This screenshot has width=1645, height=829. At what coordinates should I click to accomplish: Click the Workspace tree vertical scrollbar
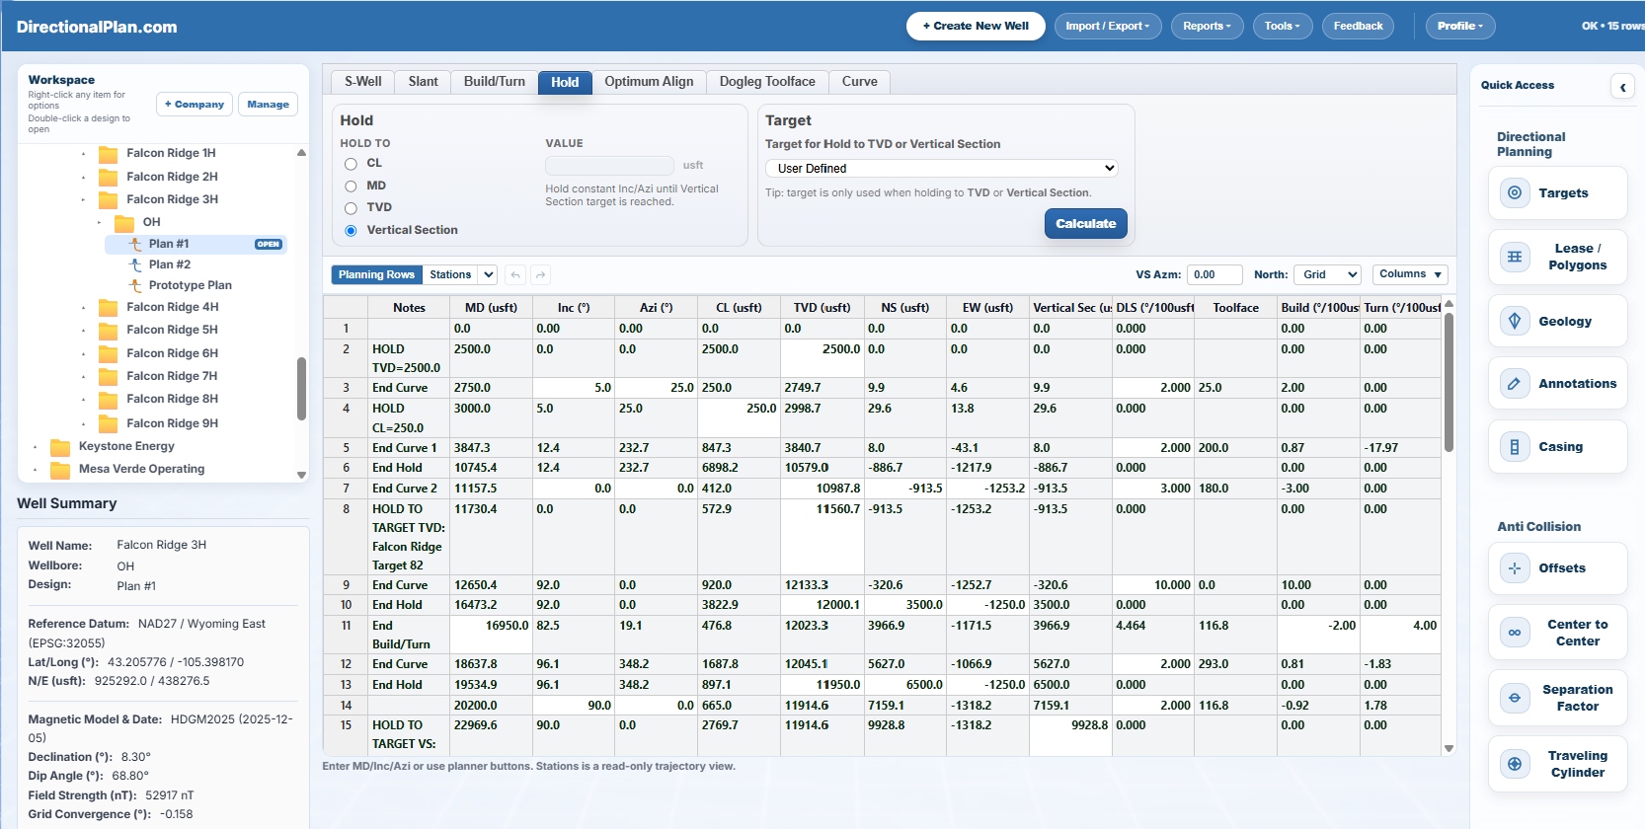(301, 389)
